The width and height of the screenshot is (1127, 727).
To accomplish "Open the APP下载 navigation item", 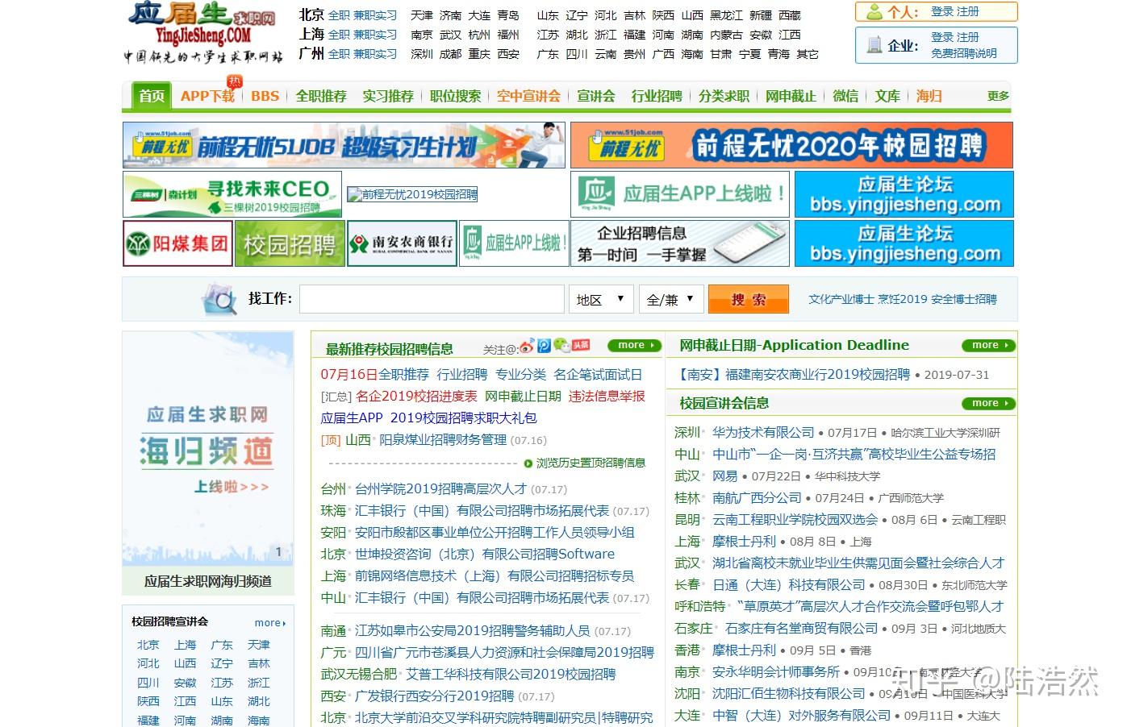I will click(207, 96).
